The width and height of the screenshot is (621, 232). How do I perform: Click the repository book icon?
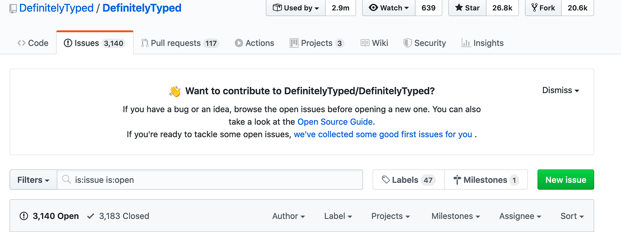pyautogui.click(x=13, y=8)
